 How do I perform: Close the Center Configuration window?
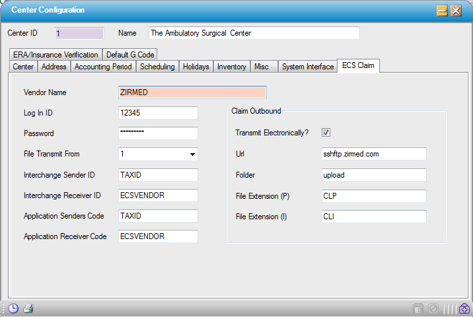[x=456, y=11]
